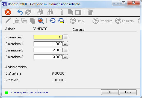Viewport: 142px width, 98px height.
Task: Click the paperclip attachment icon
Action: 62,12
